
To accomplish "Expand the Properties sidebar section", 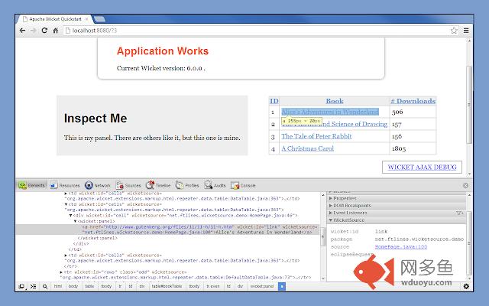I will pos(345,198).
